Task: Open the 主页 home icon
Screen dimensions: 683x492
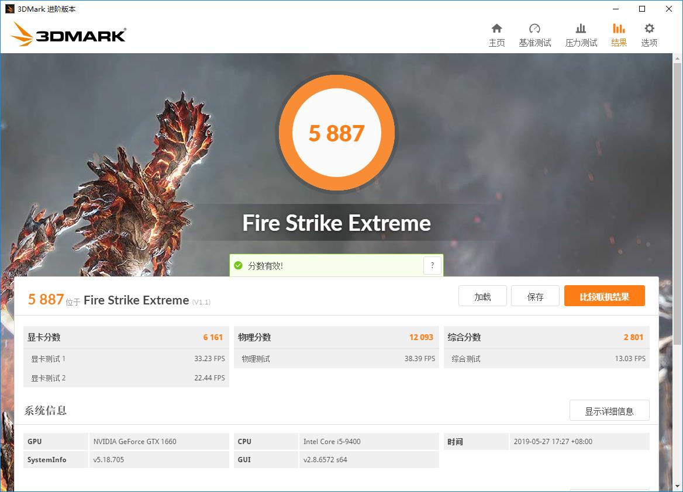Action: coord(496,29)
